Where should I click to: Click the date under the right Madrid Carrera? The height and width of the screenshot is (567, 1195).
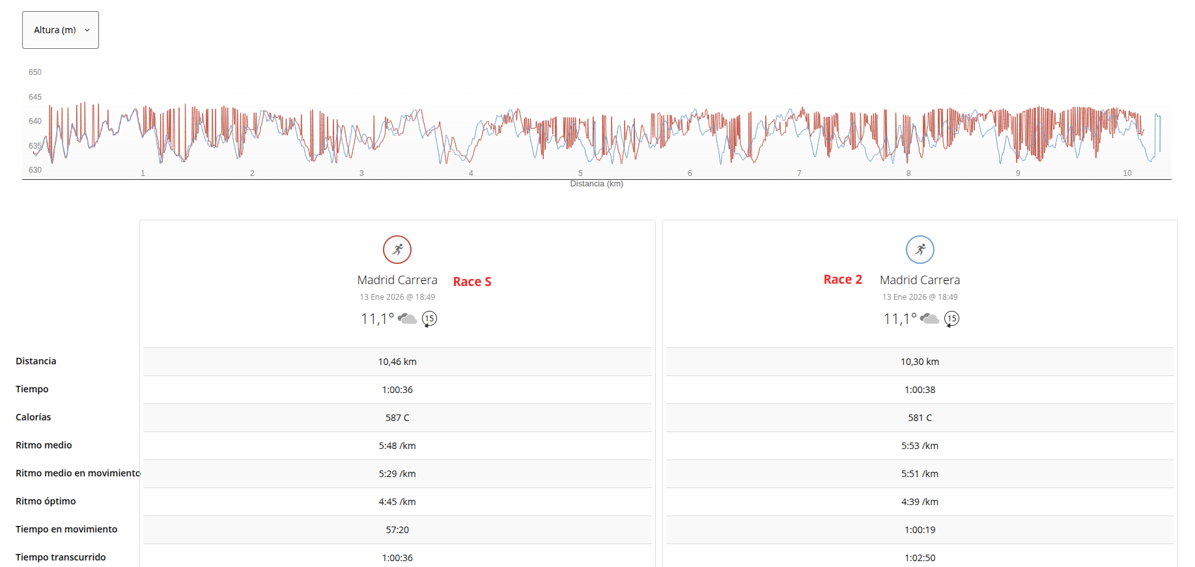[920, 297]
